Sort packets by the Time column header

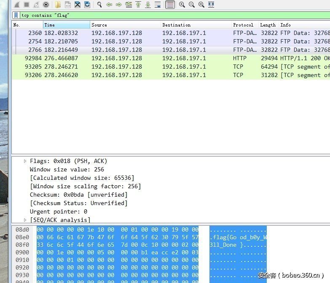(x=66, y=25)
